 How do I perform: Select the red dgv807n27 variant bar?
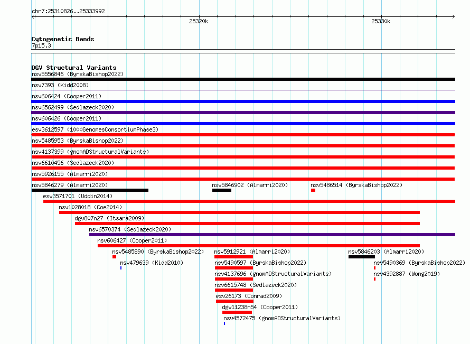pyautogui.click(x=247, y=224)
